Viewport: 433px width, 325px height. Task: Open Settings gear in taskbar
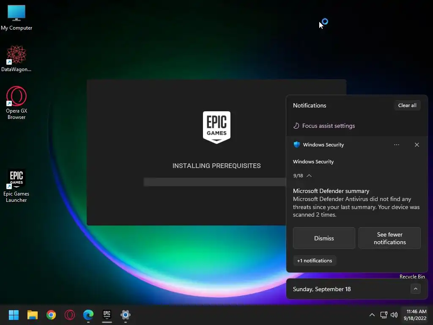125,315
